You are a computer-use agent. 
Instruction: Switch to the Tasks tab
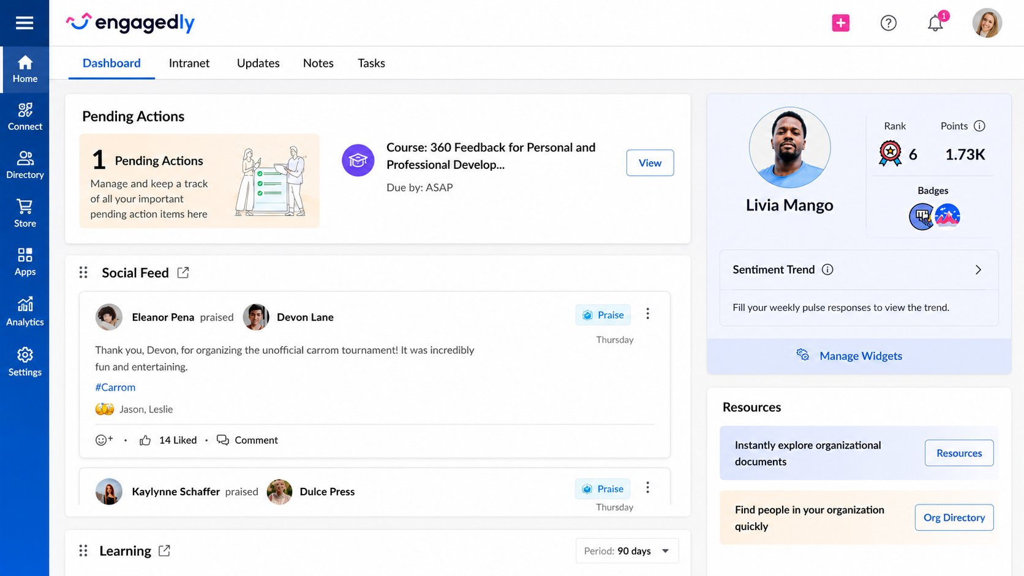[371, 63]
